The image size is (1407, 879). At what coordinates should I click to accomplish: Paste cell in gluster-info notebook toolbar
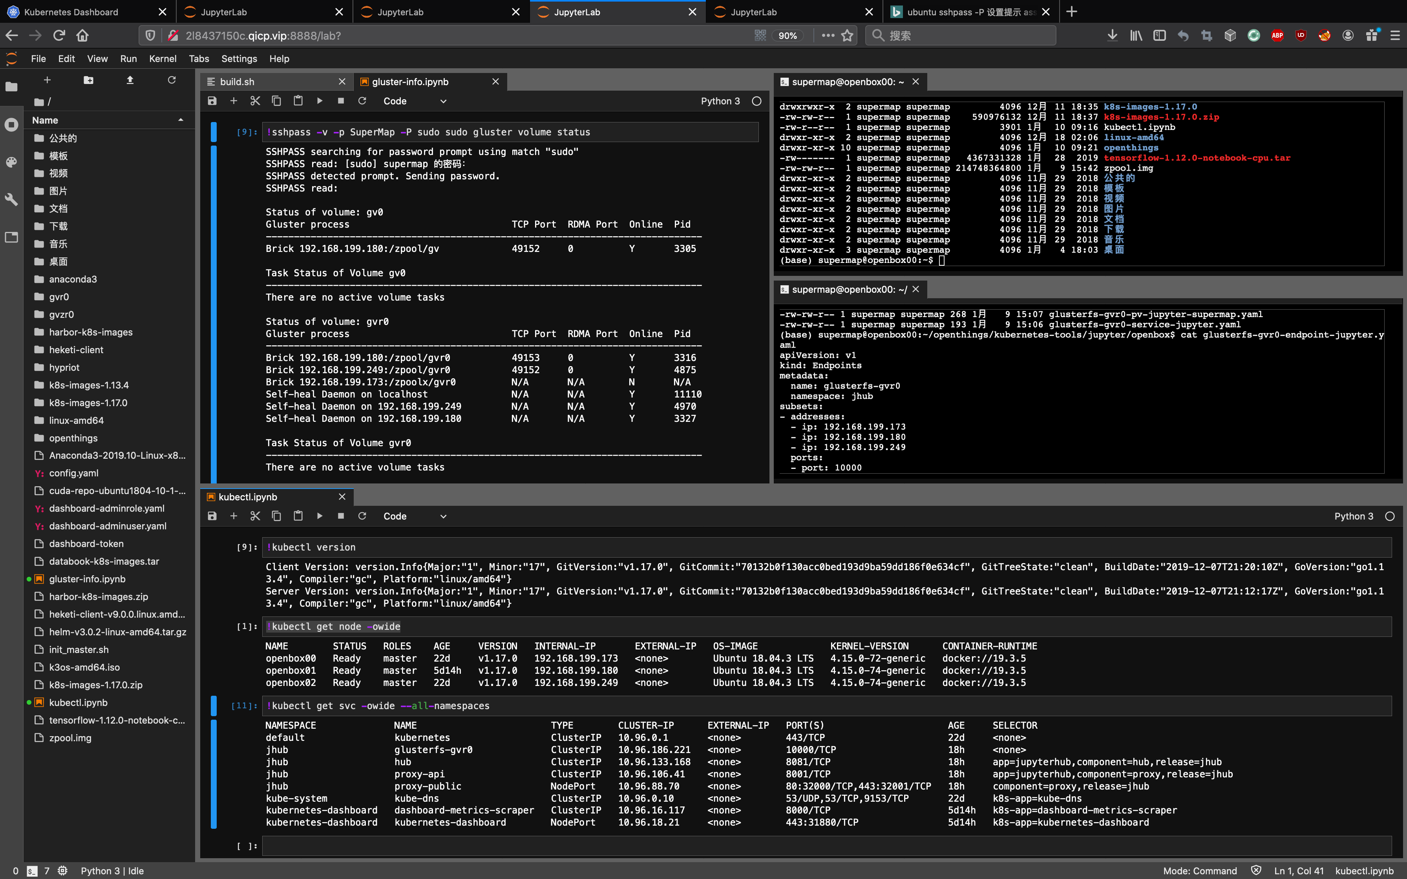298,101
